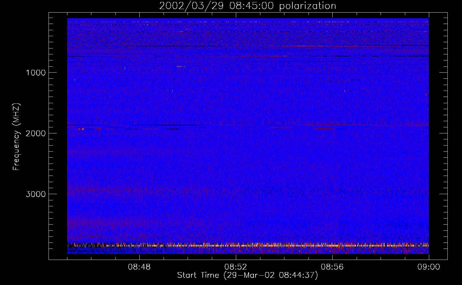This screenshot has width=462, height=285.
Task: Click the bright red-orange spot near 2000 MHz
Action: tap(81, 129)
